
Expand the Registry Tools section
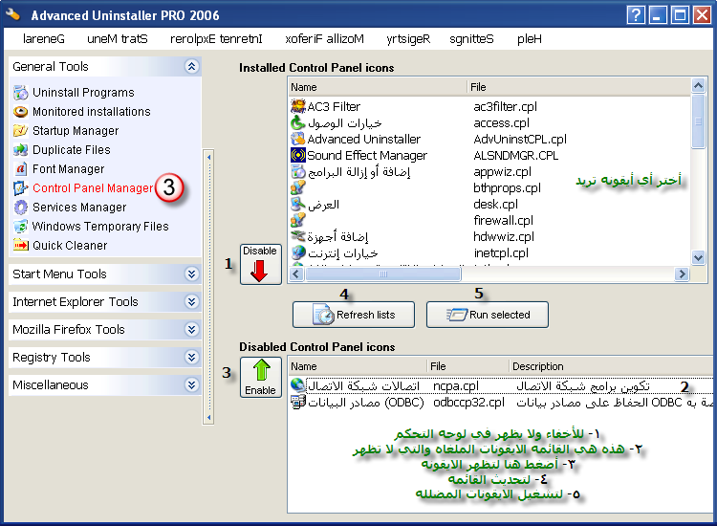pyautogui.click(x=191, y=358)
